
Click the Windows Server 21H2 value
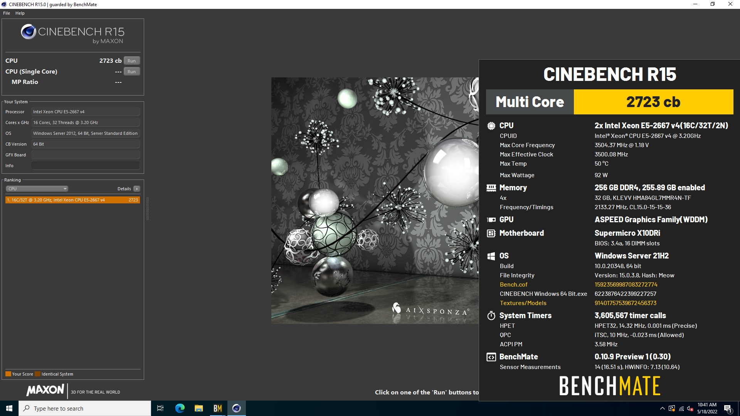pyautogui.click(x=632, y=256)
